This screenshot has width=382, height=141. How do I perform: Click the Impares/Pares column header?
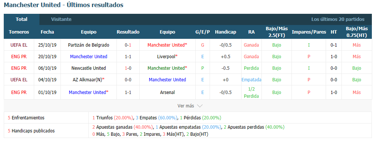click(309, 32)
